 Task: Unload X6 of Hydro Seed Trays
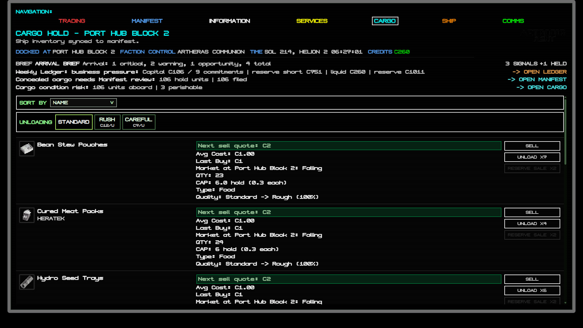pyautogui.click(x=532, y=290)
